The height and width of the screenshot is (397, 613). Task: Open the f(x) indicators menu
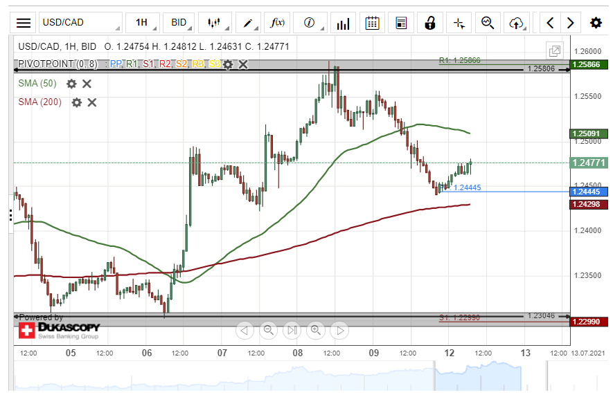coord(277,23)
